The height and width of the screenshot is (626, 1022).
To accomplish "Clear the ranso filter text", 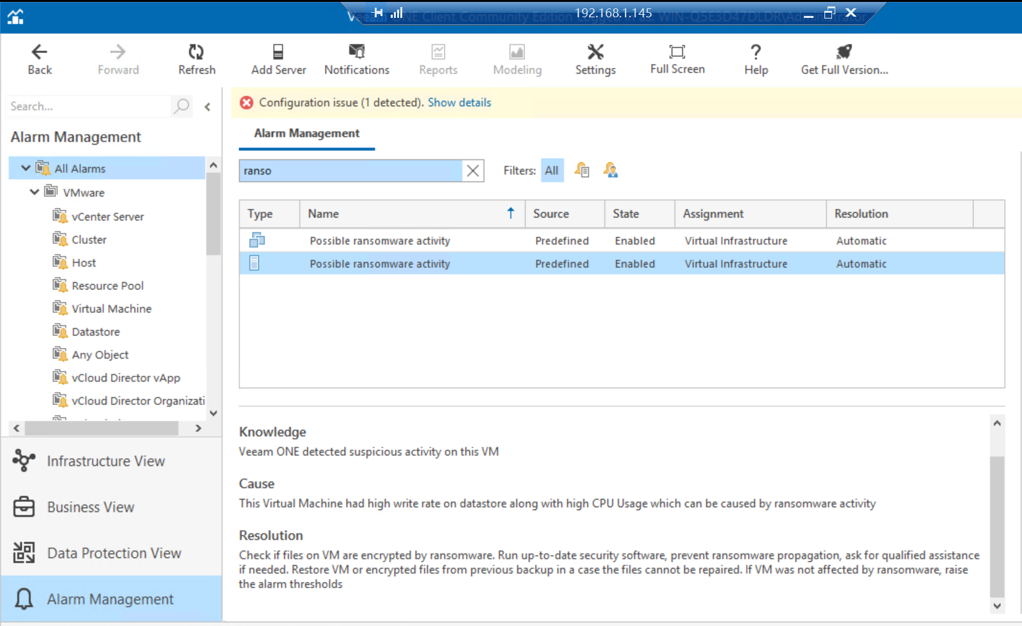I will click(x=473, y=171).
